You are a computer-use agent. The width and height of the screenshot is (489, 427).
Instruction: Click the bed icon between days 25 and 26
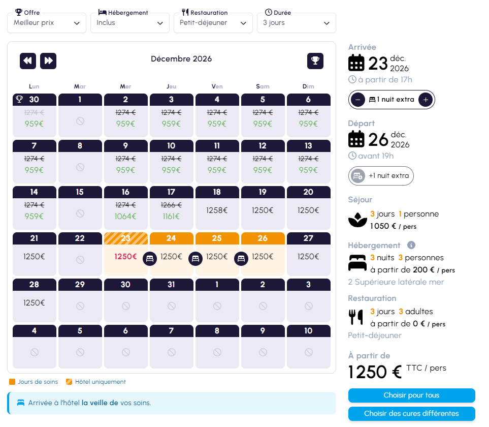click(241, 259)
